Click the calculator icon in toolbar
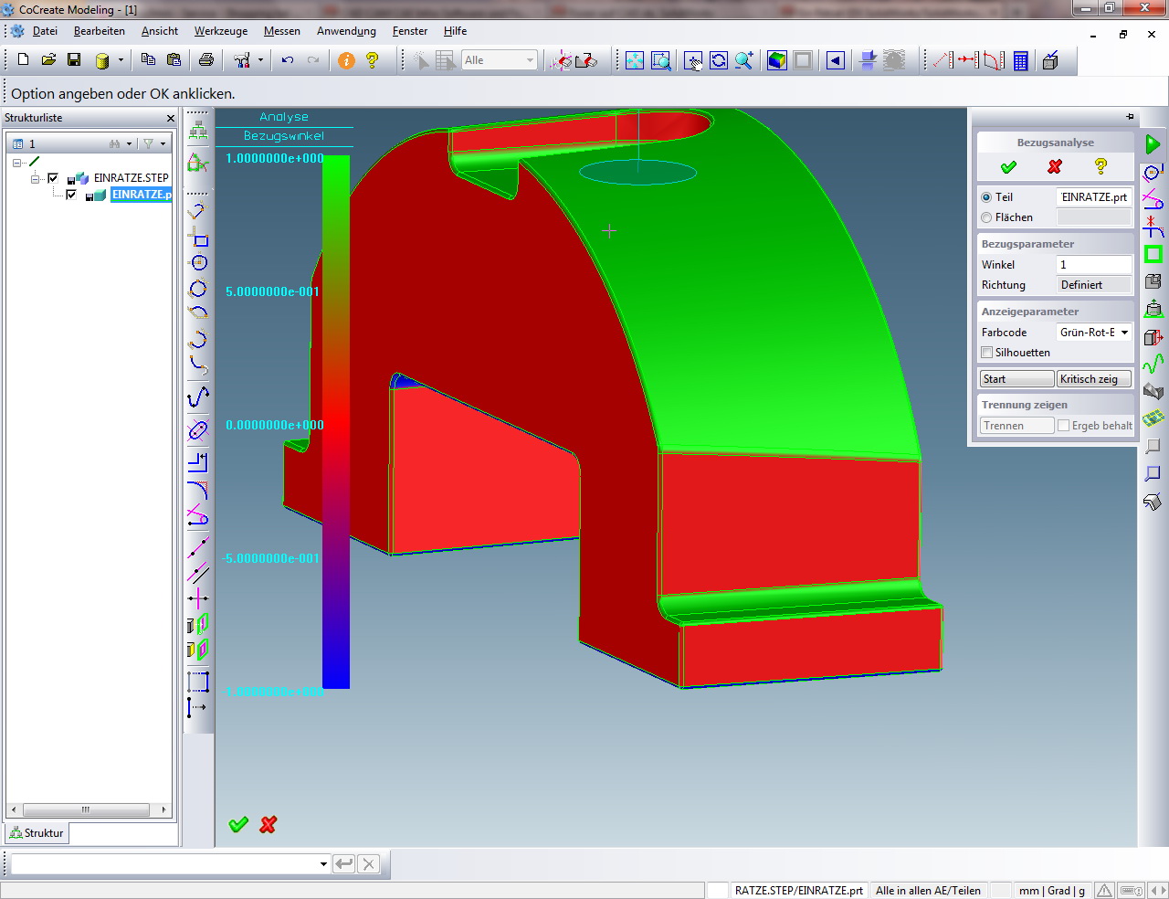Screen dimensions: 1169x899 (x=1021, y=60)
